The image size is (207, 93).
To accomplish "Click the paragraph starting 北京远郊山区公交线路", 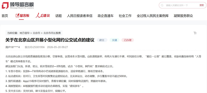I will tap(103, 59).
